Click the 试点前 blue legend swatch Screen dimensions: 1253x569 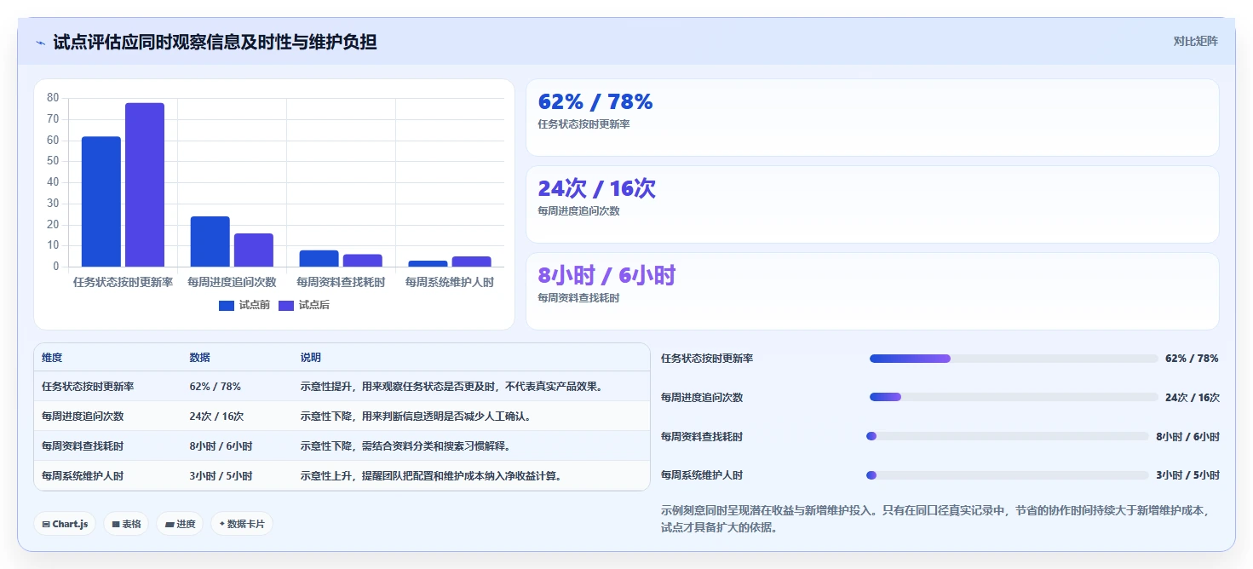pos(227,306)
